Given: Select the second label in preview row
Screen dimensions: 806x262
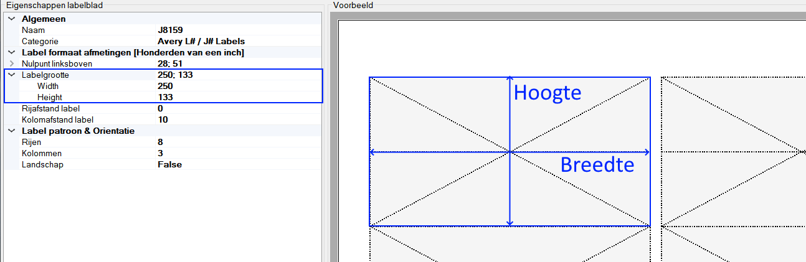Looking at the screenshot, I should [733, 151].
